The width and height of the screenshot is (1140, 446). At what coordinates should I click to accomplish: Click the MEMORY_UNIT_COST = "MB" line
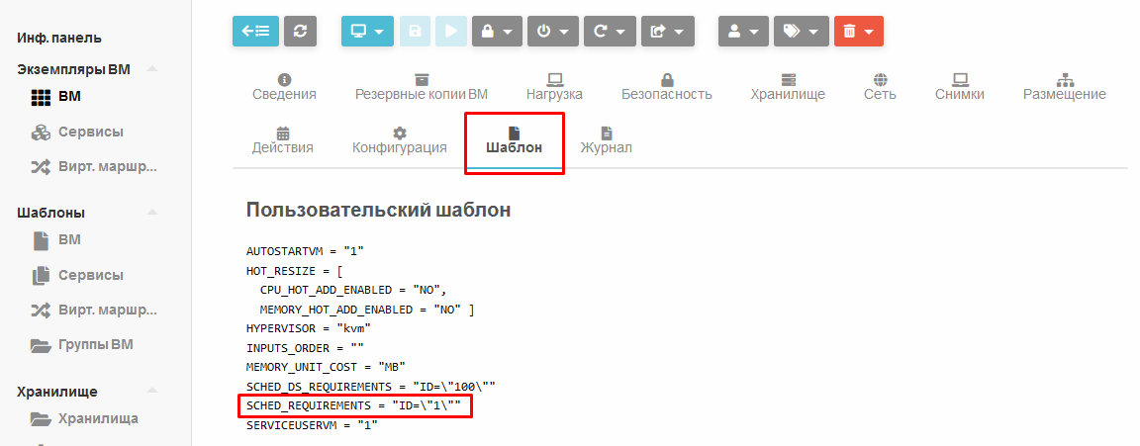pyautogui.click(x=326, y=368)
